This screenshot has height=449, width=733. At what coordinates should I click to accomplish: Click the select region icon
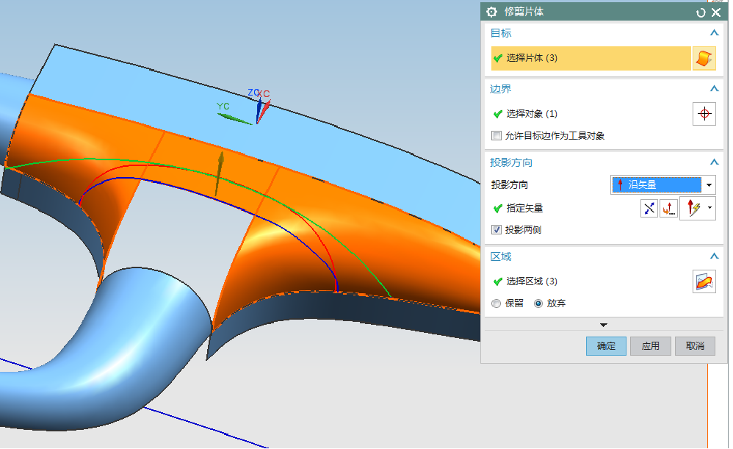704,281
